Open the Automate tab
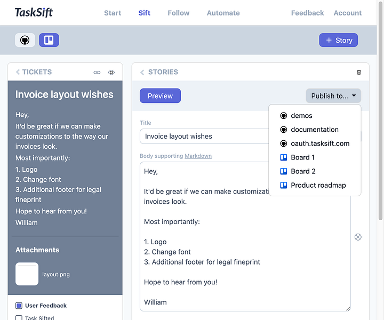 point(223,13)
